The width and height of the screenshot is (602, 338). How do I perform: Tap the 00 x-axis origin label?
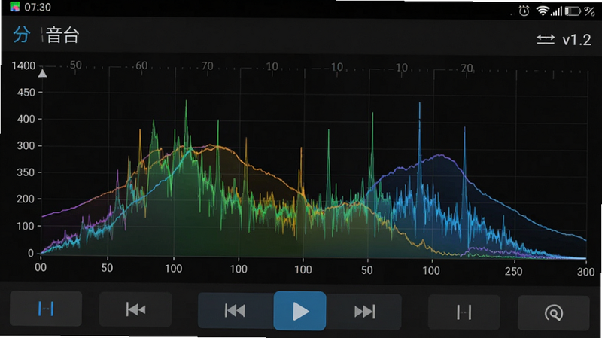point(41,268)
